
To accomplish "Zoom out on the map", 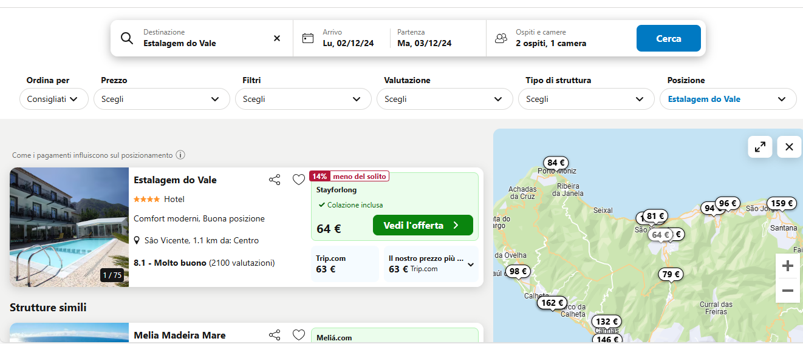I will click(788, 291).
